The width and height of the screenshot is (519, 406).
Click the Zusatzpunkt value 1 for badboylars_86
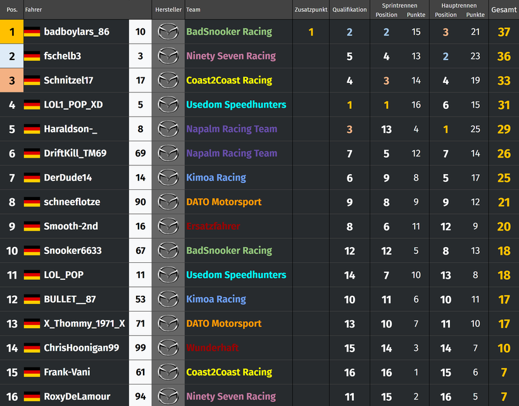point(311,32)
